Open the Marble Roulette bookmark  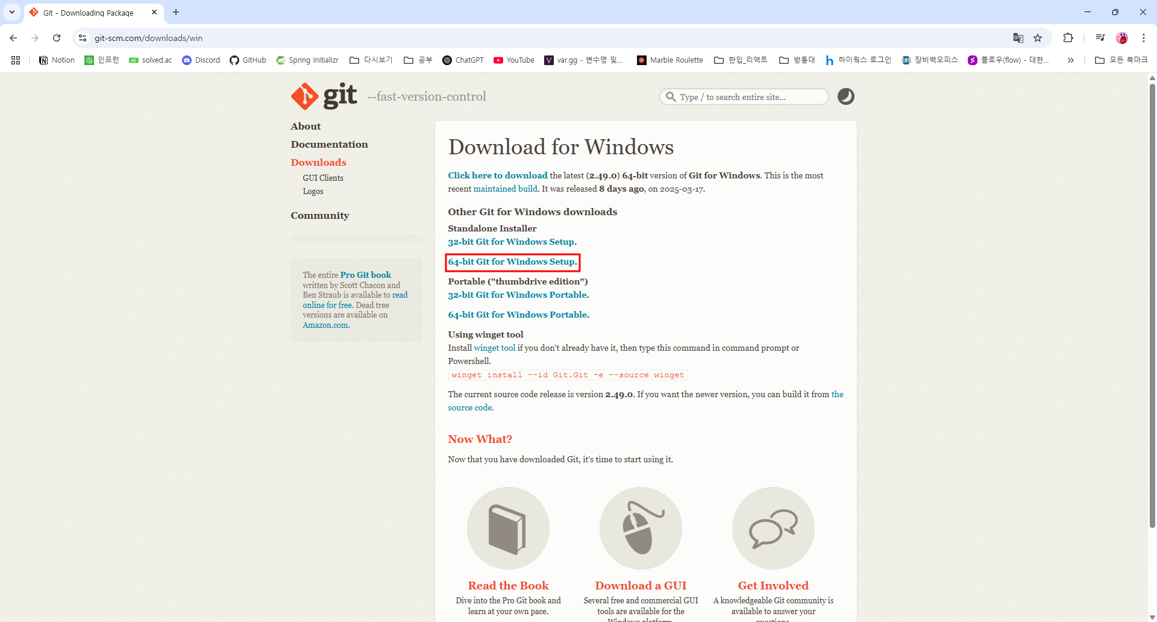pos(670,60)
